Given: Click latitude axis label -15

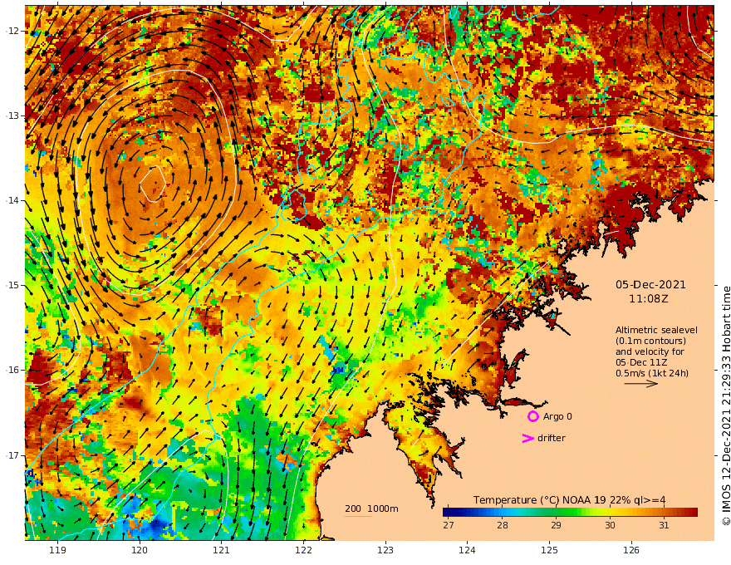Looking at the screenshot, I should click(x=13, y=285).
